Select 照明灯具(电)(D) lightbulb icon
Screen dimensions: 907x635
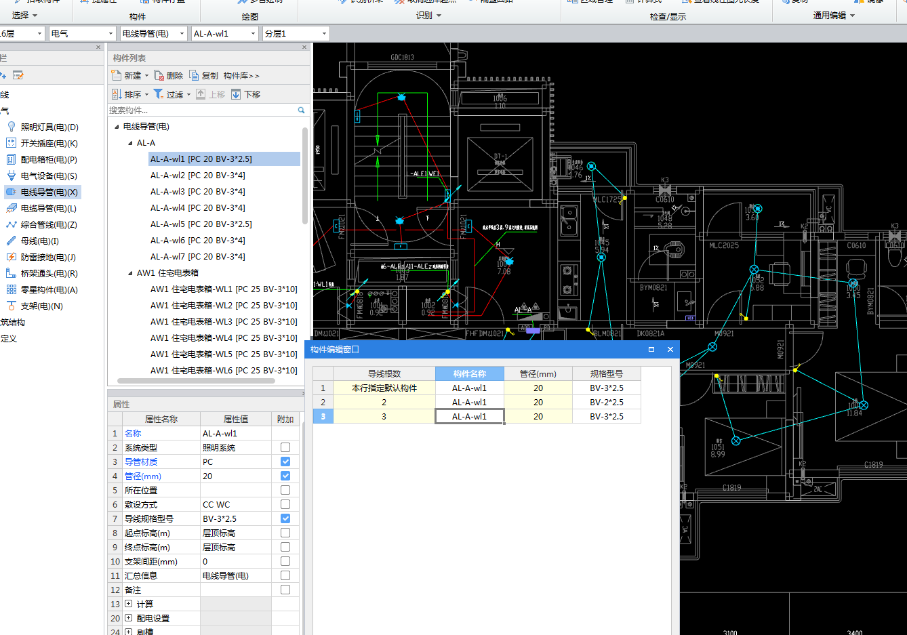pos(12,127)
